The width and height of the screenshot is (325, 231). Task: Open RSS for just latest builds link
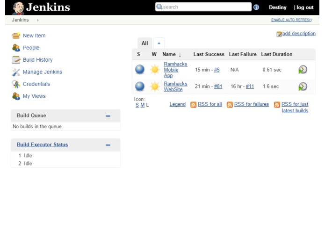(x=295, y=107)
